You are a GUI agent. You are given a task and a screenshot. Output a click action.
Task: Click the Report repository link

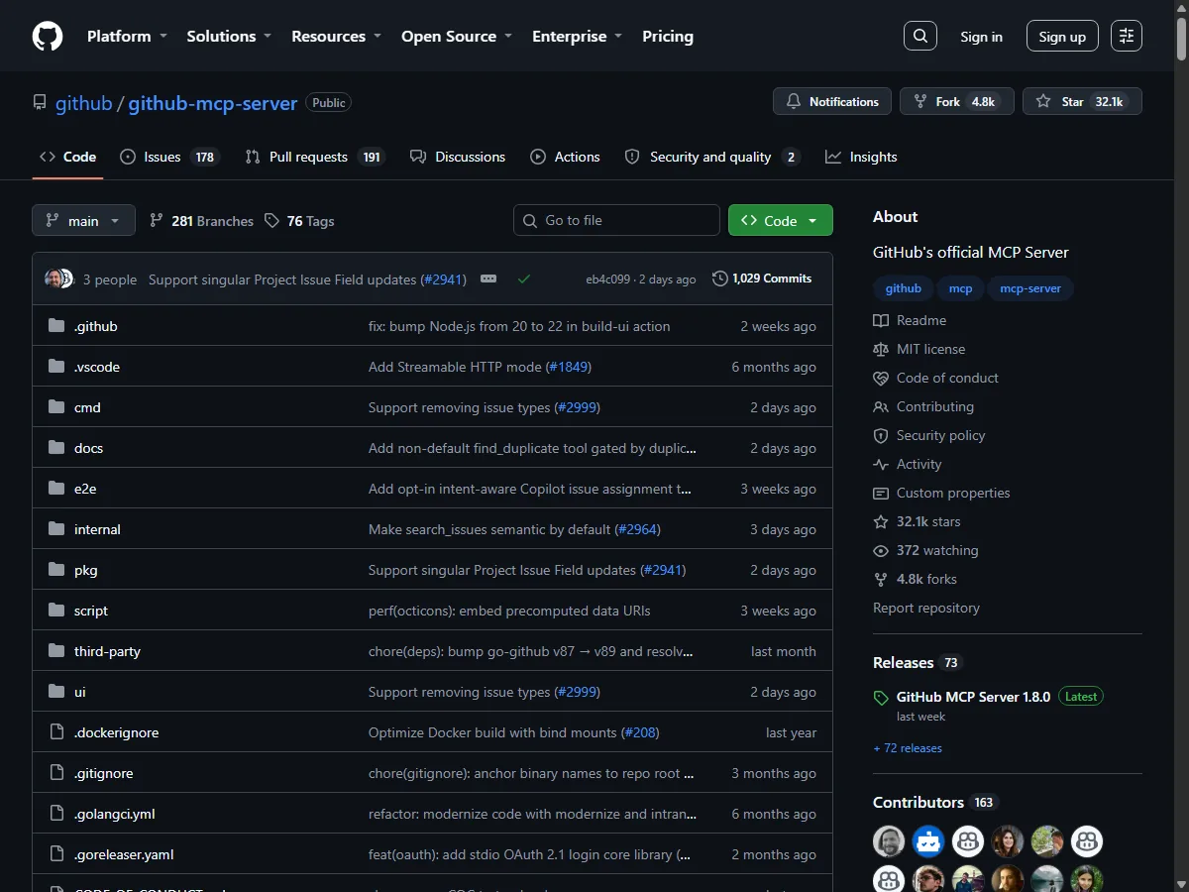pos(926,608)
